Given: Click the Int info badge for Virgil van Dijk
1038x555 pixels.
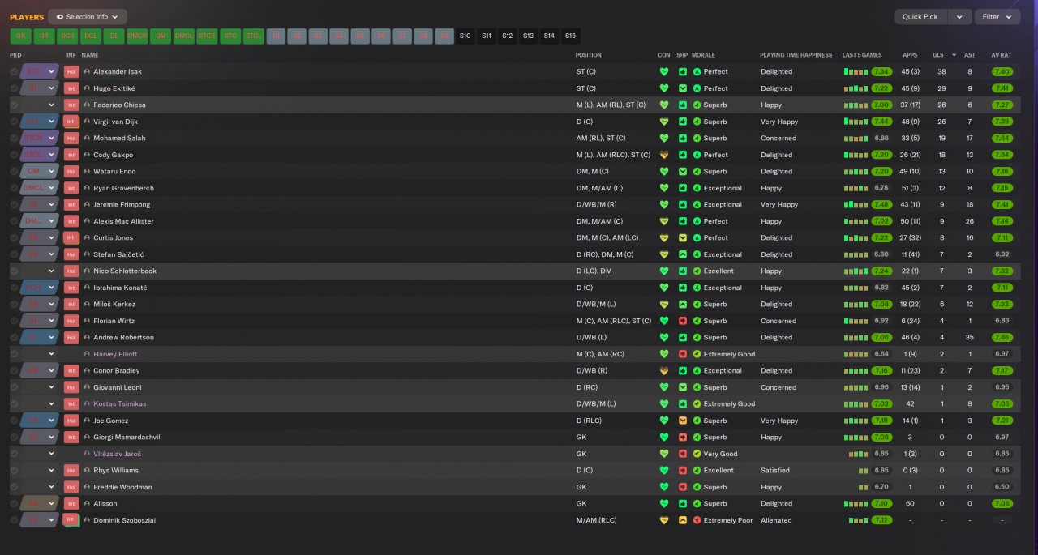Looking at the screenshot, I should pos(71,122).
